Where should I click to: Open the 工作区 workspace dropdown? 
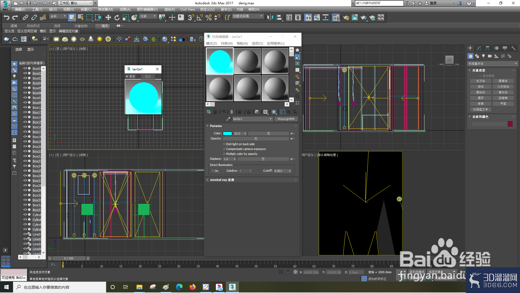[76, 3]
